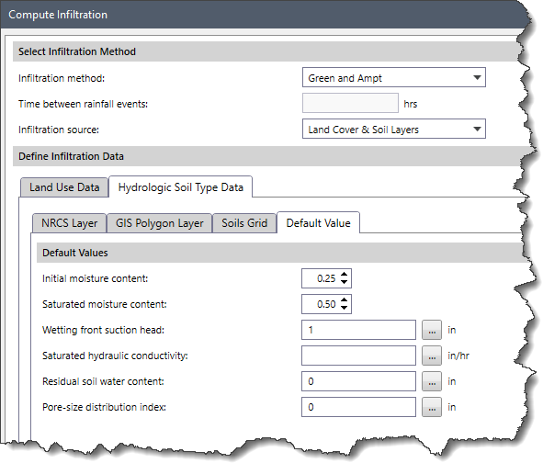Switch to the Land Use Data tab
Image resolution: width=543 pixels, height=463 pixels.
pos(64,187)
